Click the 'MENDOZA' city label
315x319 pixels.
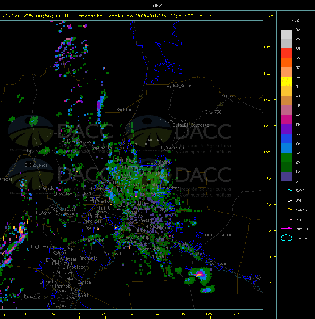point(92,193)
